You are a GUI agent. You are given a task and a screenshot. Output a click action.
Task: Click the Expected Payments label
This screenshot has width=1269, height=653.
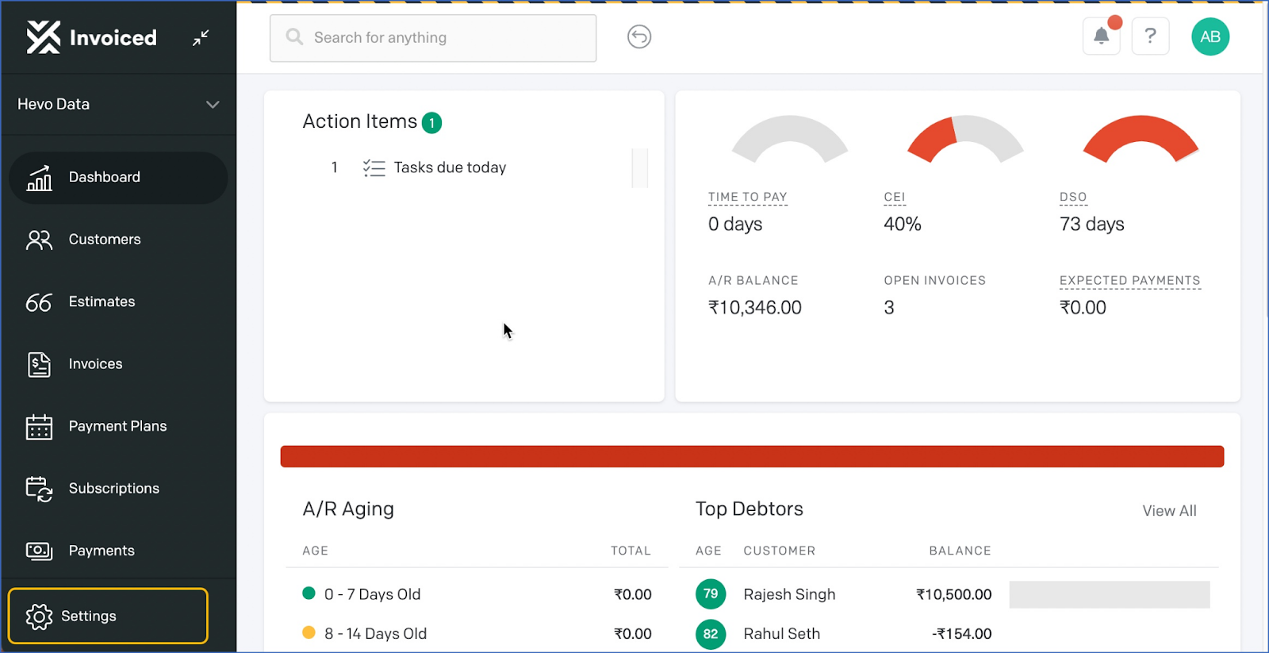[x=1129, y=281]
